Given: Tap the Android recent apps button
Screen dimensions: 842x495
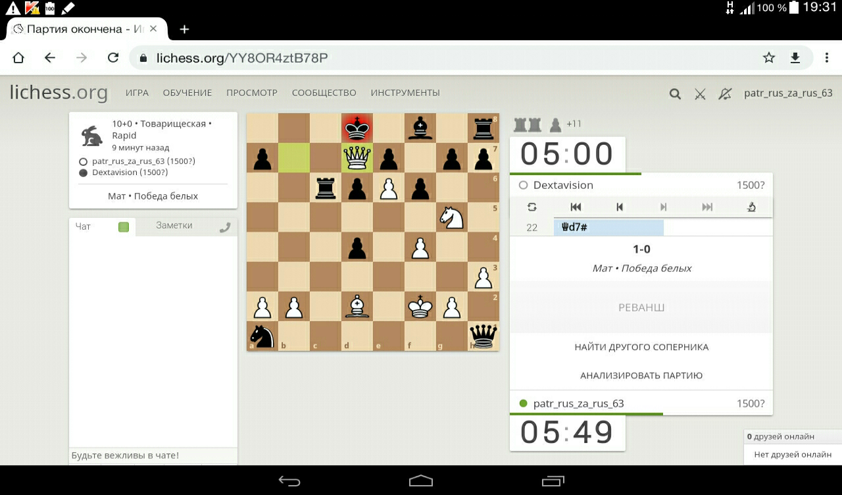Looking at the screenshot, I should click(553, 481).
